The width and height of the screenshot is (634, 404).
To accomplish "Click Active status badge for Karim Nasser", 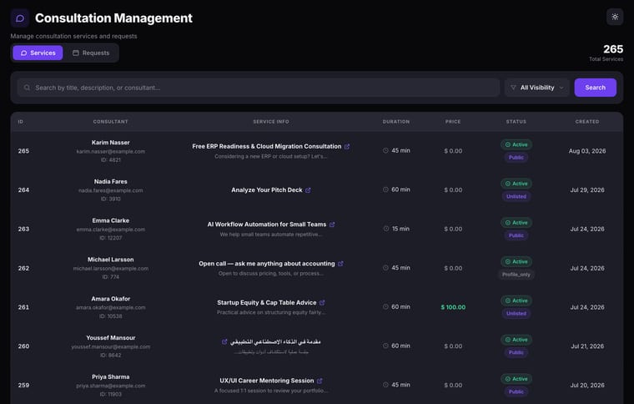I will [x=516, y=144].
